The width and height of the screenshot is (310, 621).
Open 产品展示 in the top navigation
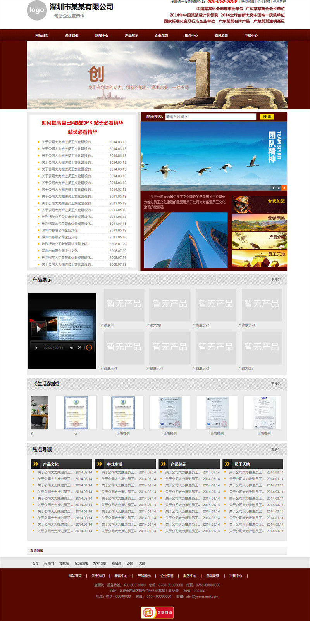(x=131, y=36)
